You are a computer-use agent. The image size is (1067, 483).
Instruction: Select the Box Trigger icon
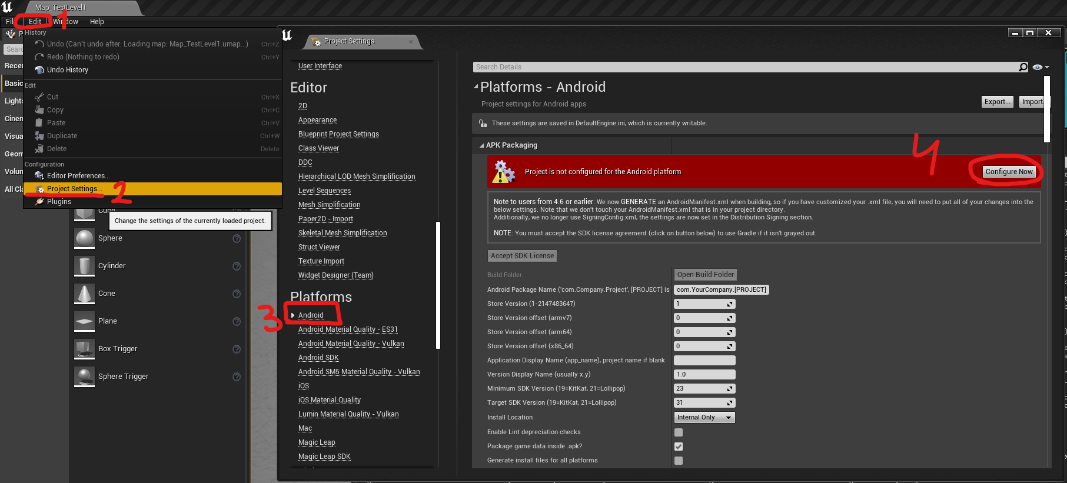tap(85, 349)
